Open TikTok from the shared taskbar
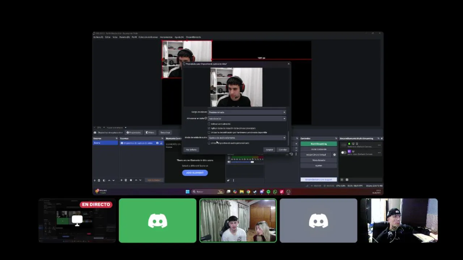This screenshot has height=260, width=463. coord(281,192)
